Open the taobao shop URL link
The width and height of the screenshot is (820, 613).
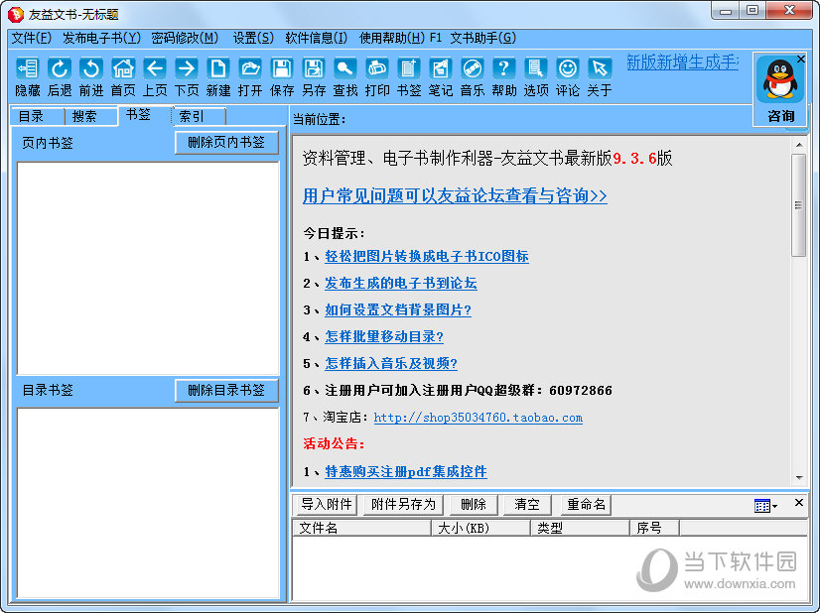[478, 418]
